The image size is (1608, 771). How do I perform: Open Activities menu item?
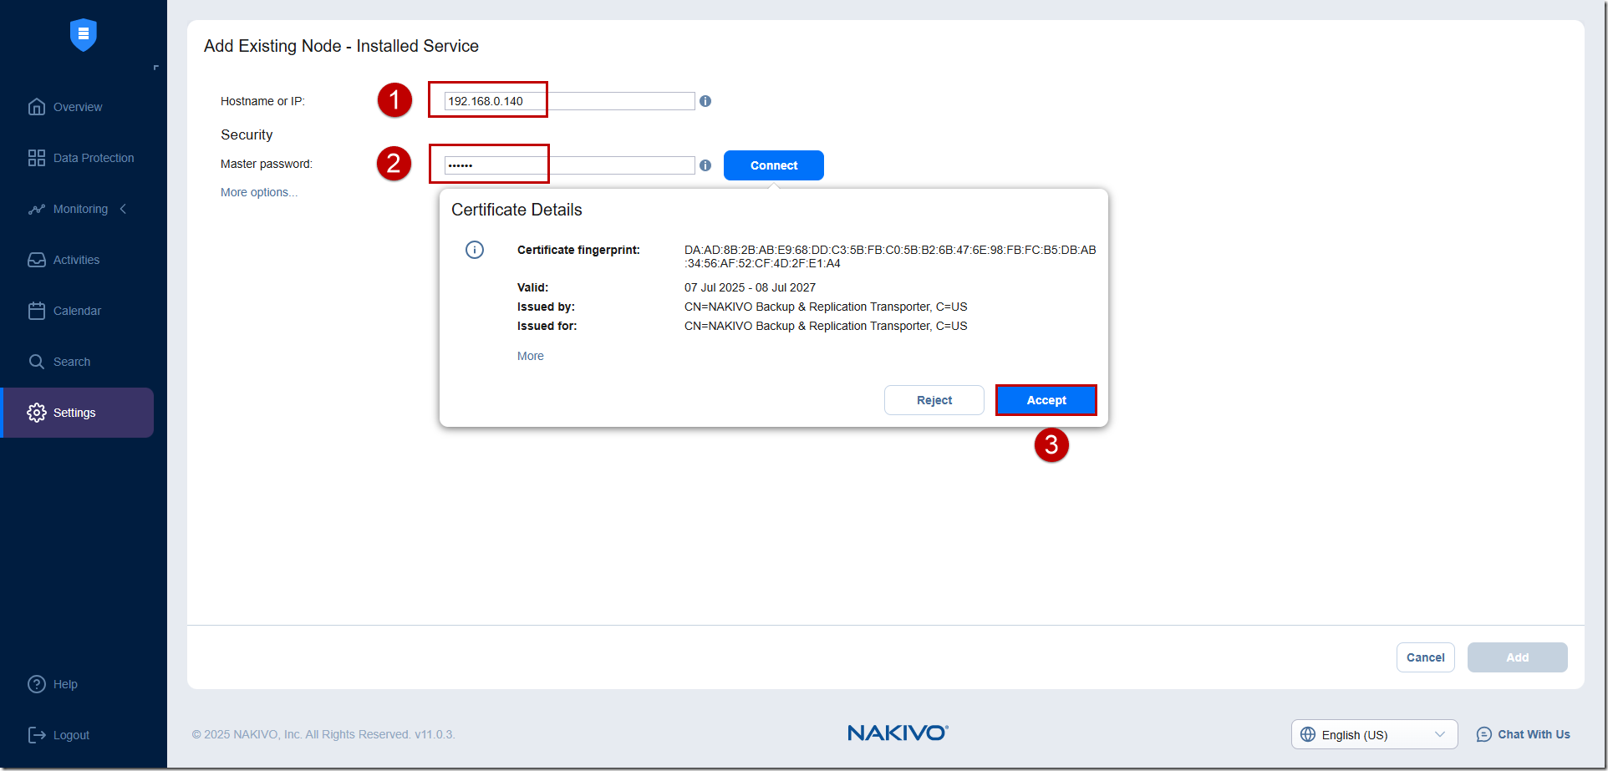(x=77, y=260)
